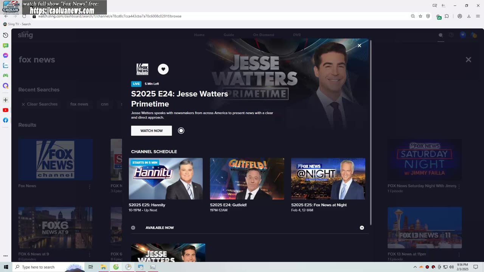Open the browser hamburger menu
The height and width of the screenshot is (272, 484).
pyautogui.click(x=478, y=16)
